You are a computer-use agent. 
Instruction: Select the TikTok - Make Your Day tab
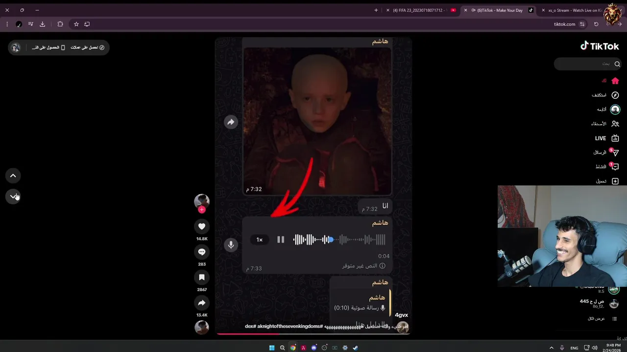499,10
